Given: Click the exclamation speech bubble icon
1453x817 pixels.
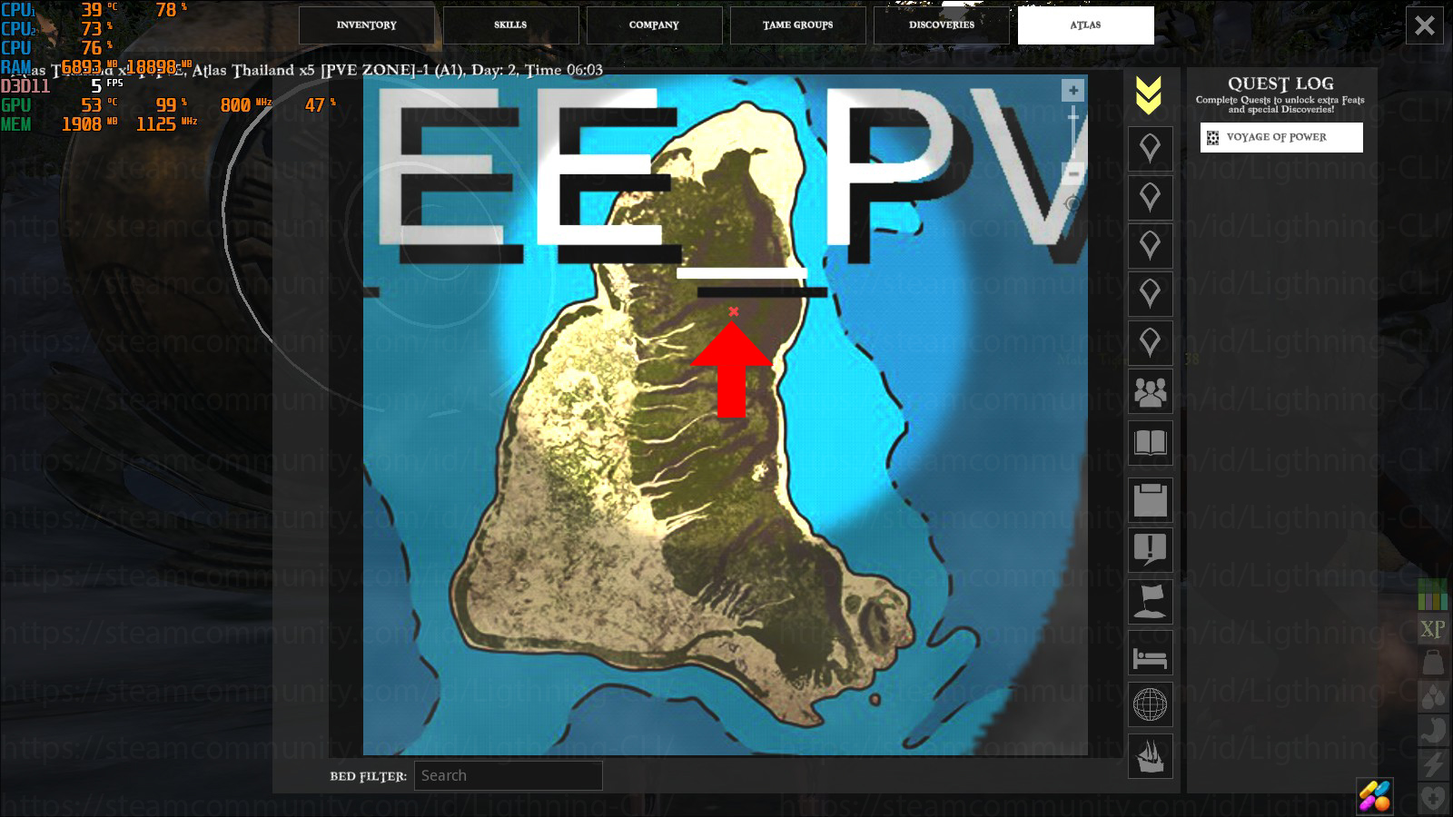Looking at the screenshot, I should coord(1150,550).
